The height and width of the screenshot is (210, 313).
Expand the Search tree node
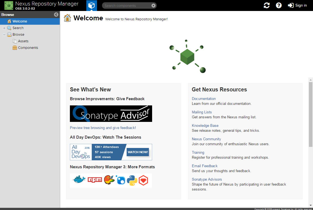point(4,28)
